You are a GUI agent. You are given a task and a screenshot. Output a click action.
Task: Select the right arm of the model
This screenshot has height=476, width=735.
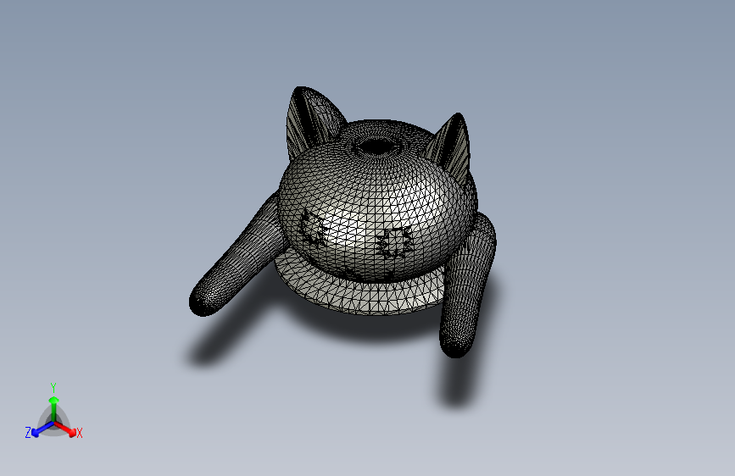click(x=467, y=287)
